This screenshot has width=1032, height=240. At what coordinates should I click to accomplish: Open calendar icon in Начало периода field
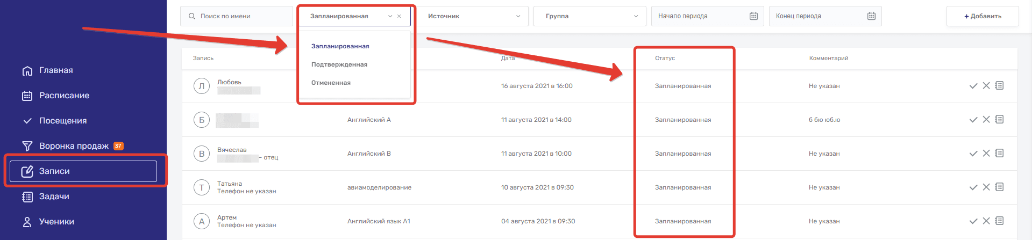point(753,16)
